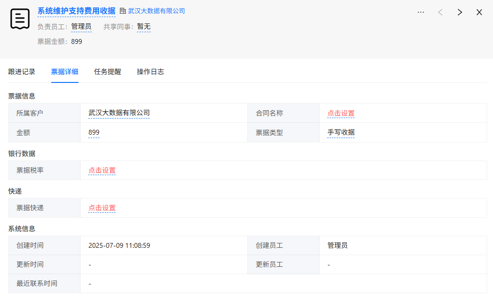The height and width of the screenshot is (301, 493).
Task: Open 武汉大数据有限公司 link in header
Action: click(x=157, y=11)
